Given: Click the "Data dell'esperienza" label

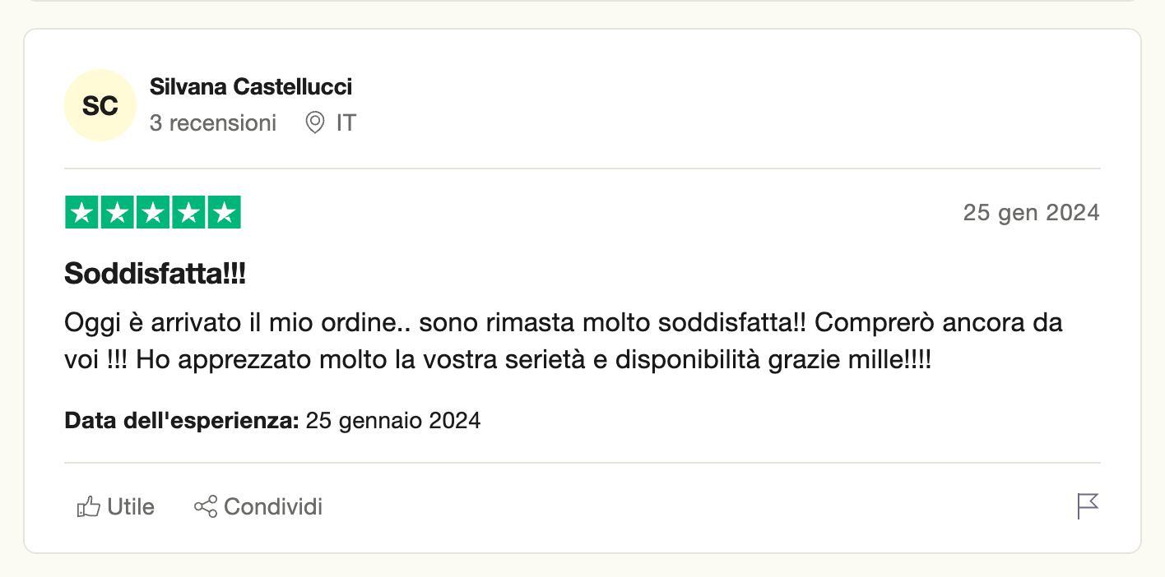Looking at the screenshot, I should coord(182,422).
